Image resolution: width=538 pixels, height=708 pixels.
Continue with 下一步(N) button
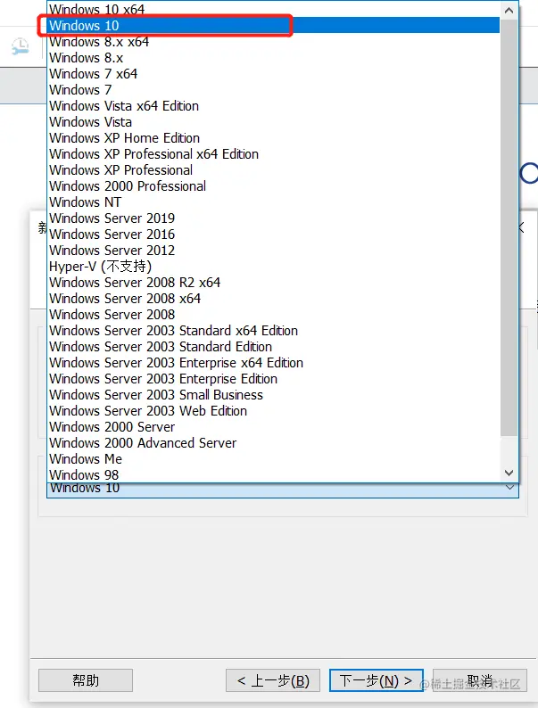pos(376,680)
